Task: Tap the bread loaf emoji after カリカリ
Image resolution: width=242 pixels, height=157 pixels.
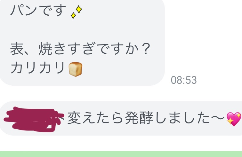Action: pyautogui.click(x=76, y=69)
